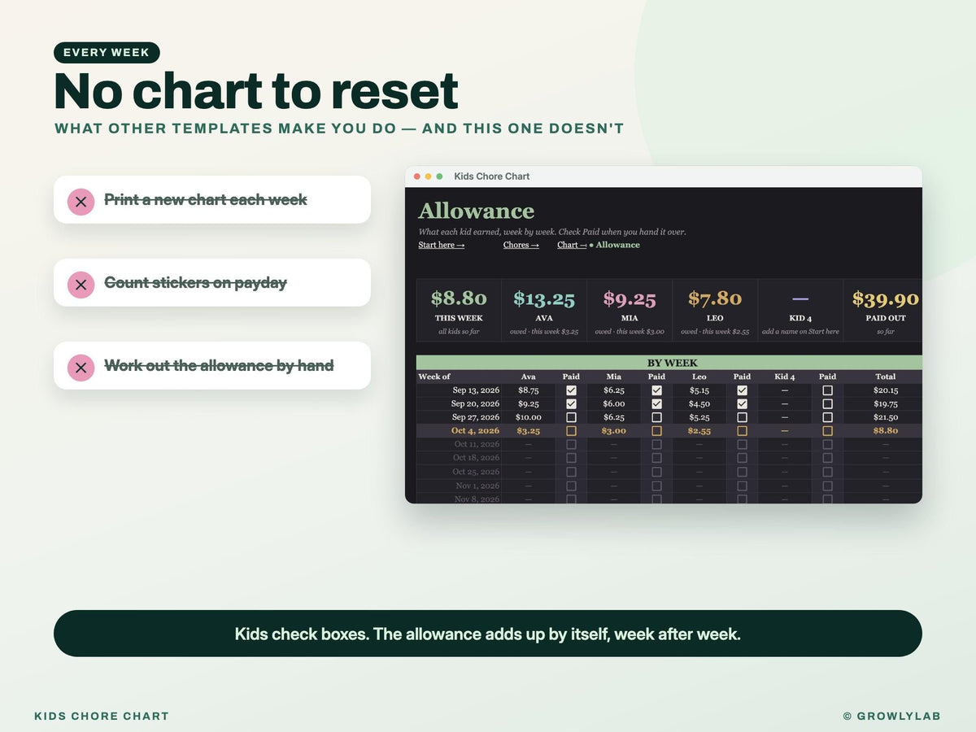Image resolution: width=976 pixels, height=732 pixels.
Task: Click the "Print a new chart each week" text
Action: click(206, 200)
